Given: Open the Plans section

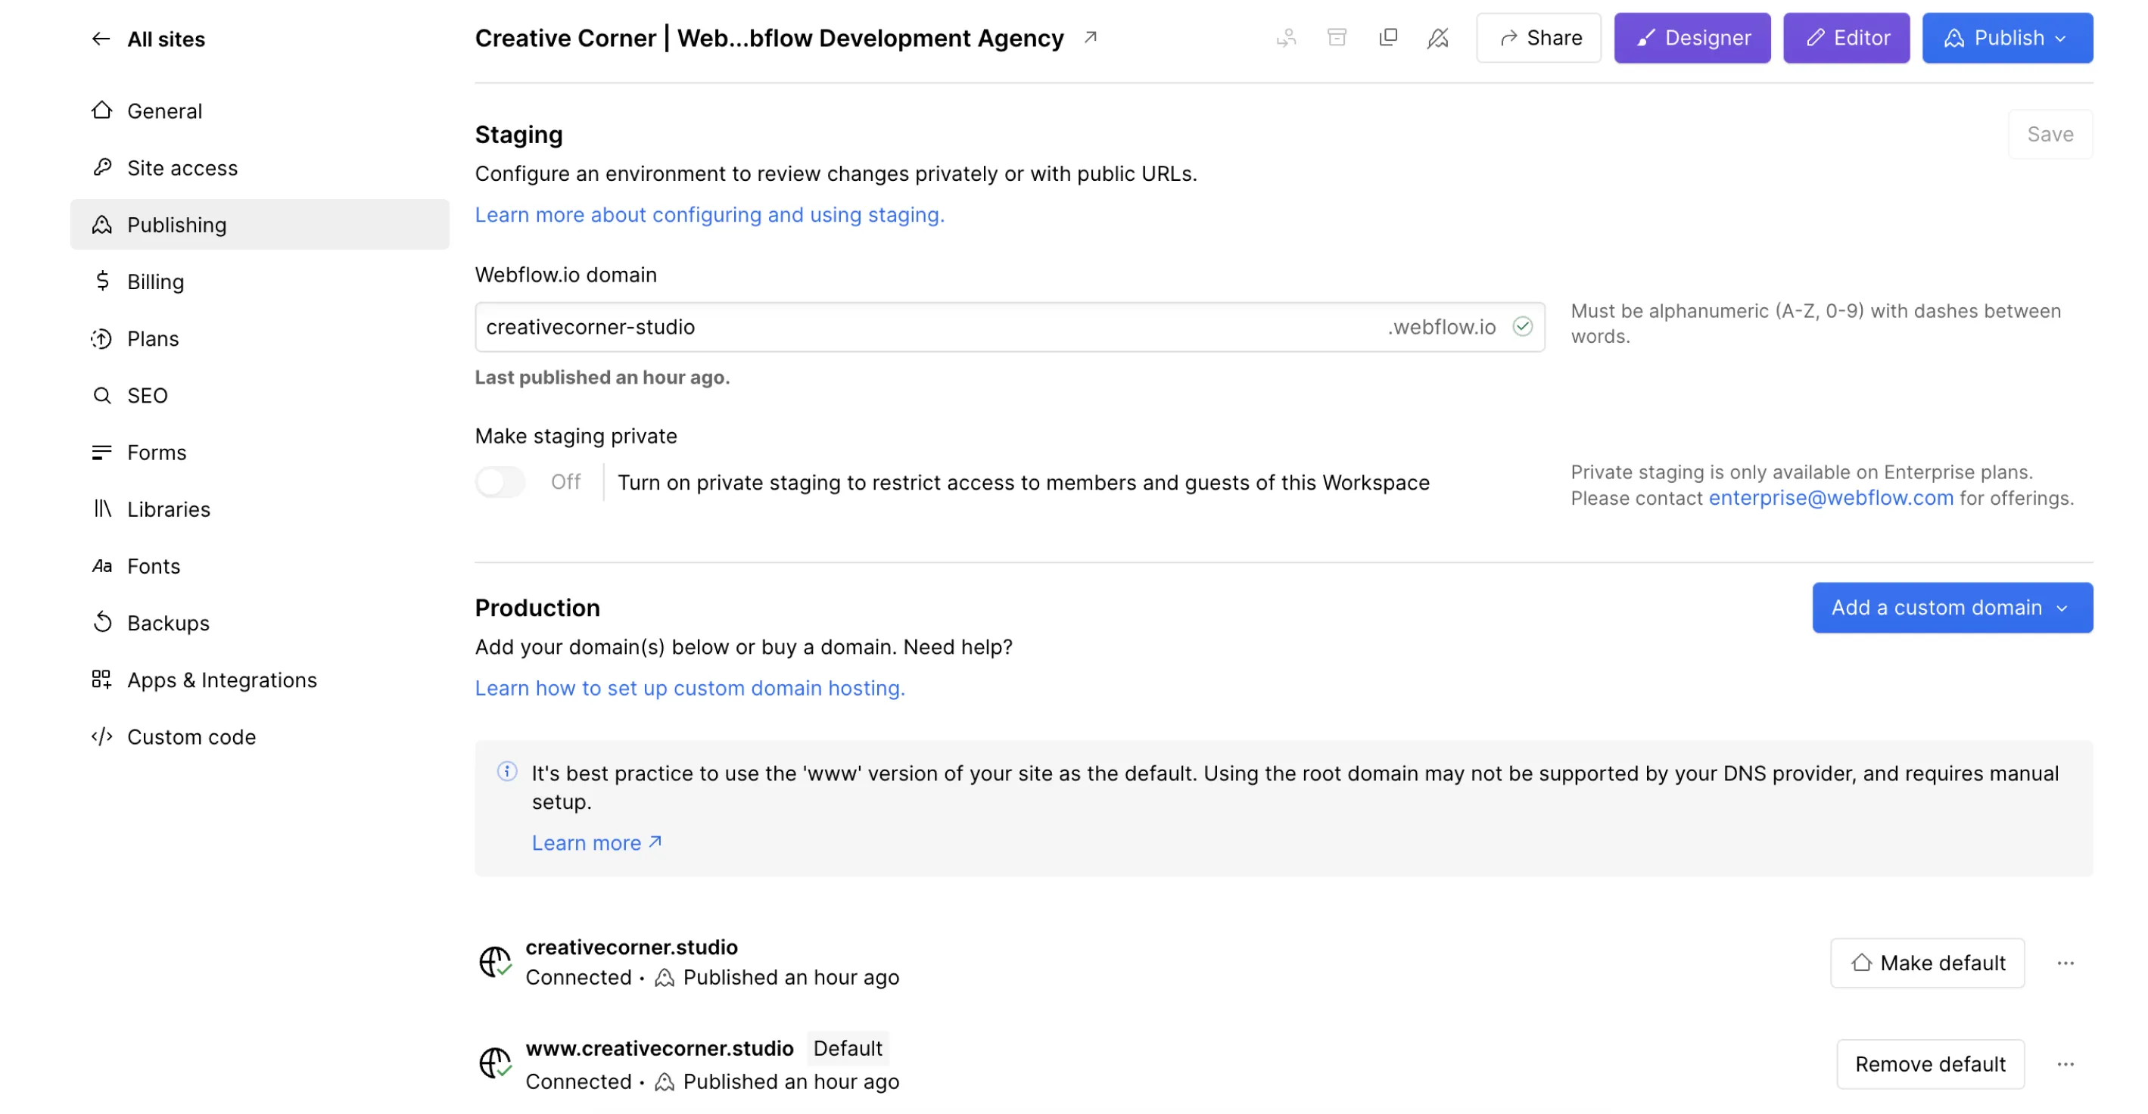Looking at the screenshot, I should pyautogui.click(x=260, y=338).
